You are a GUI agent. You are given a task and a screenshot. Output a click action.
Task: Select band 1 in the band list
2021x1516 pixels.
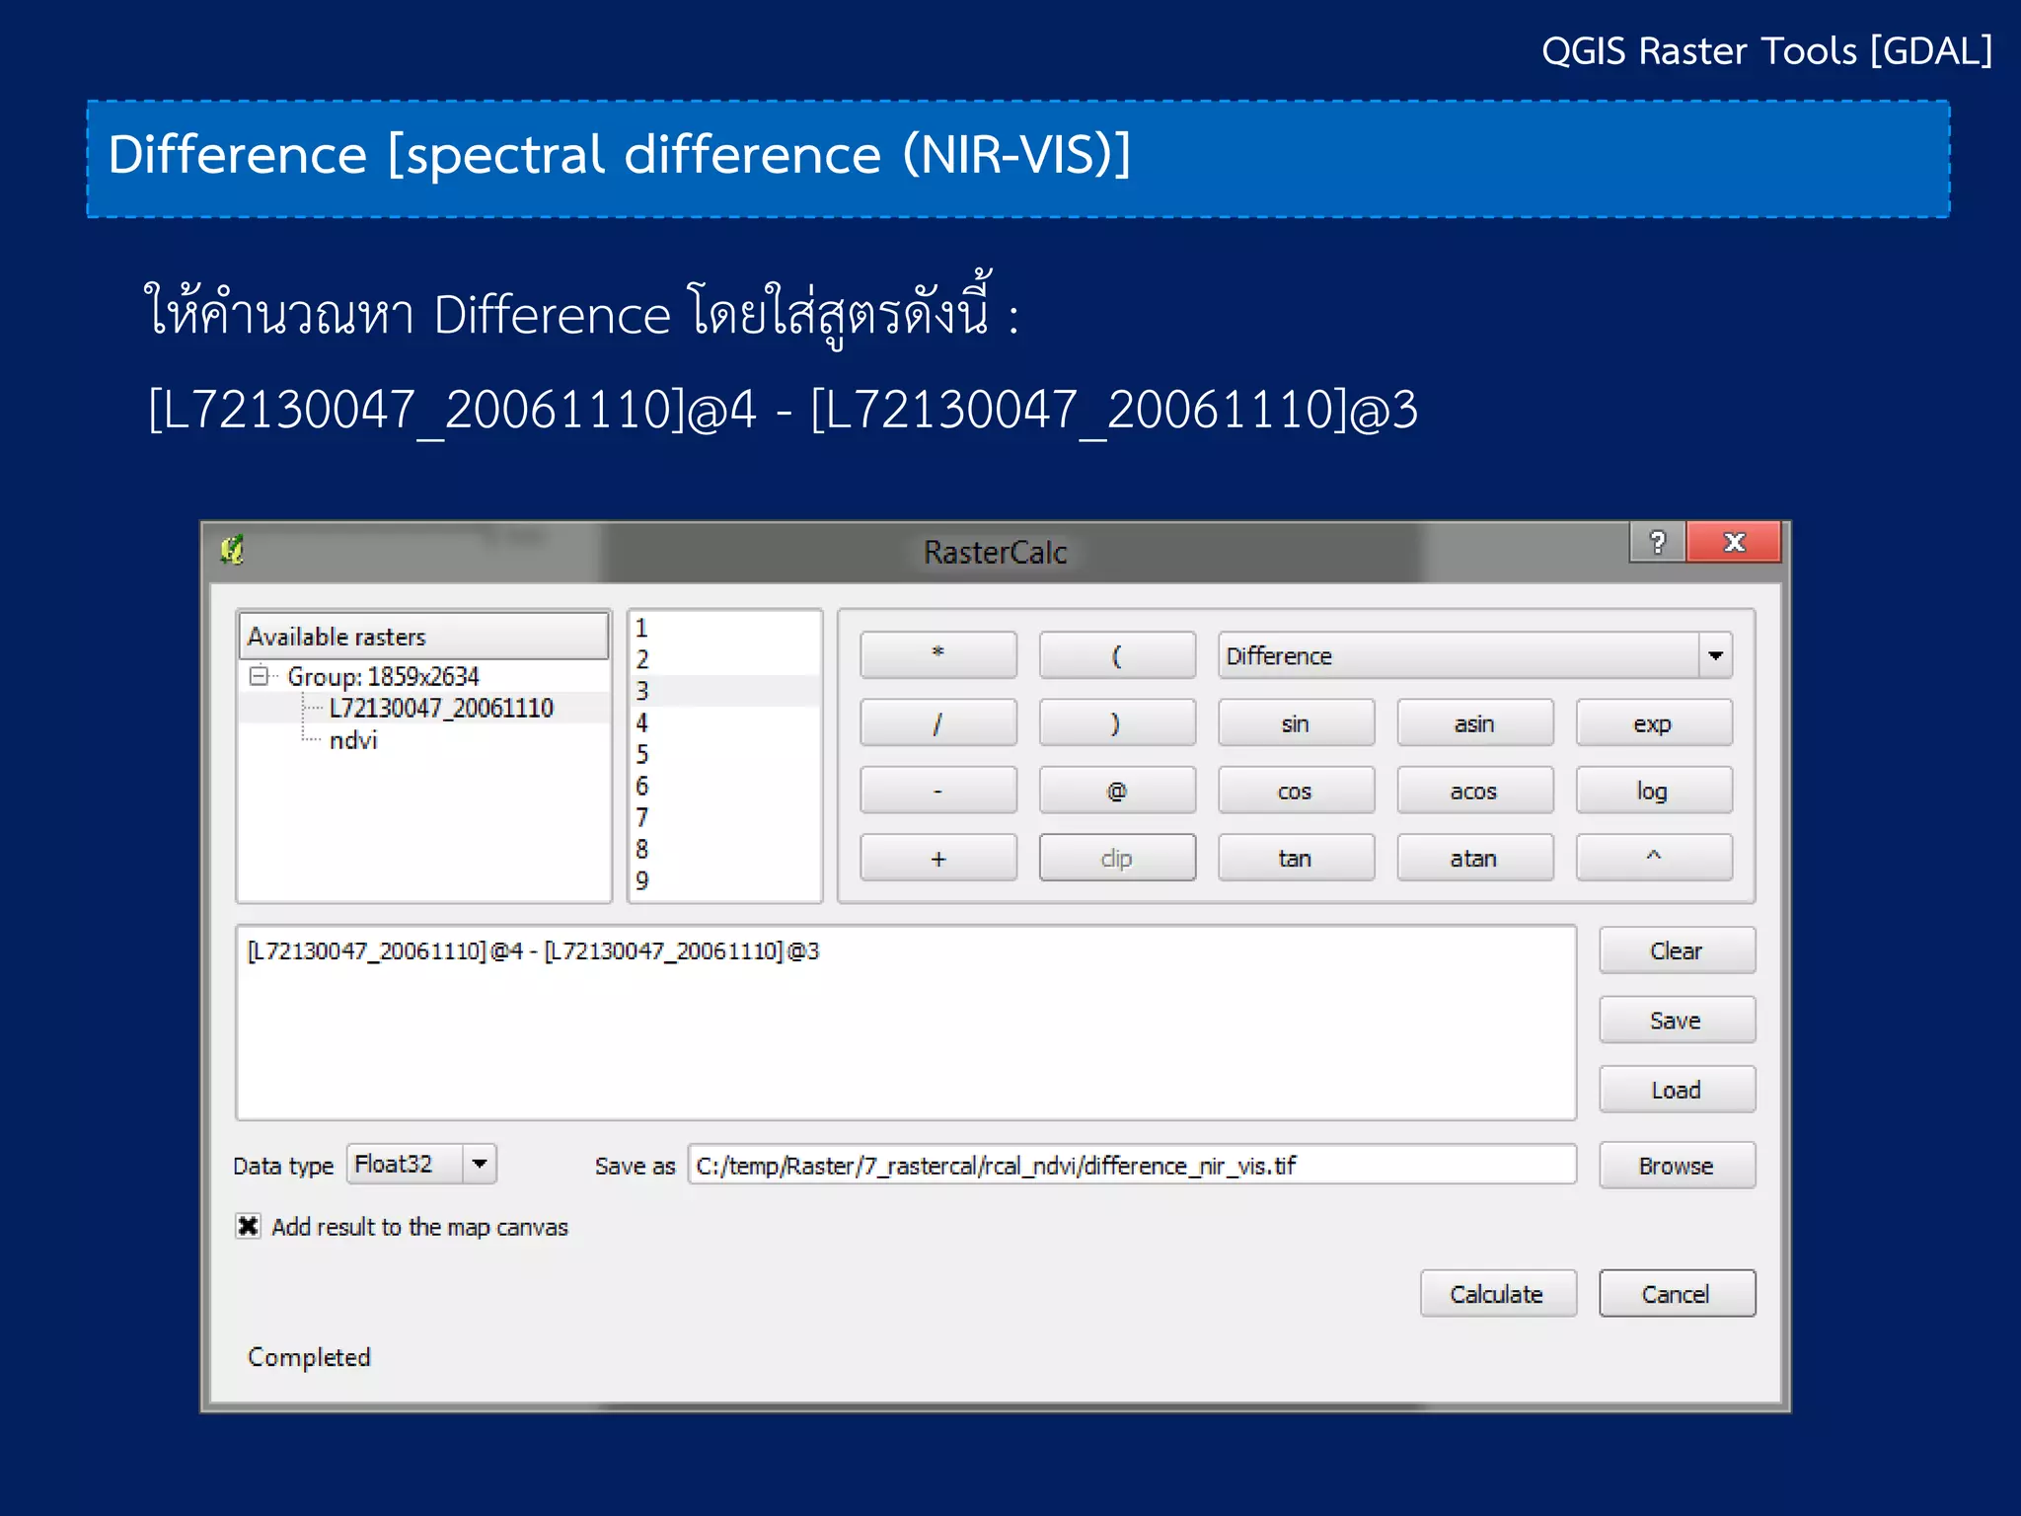(x=724, y=628)
